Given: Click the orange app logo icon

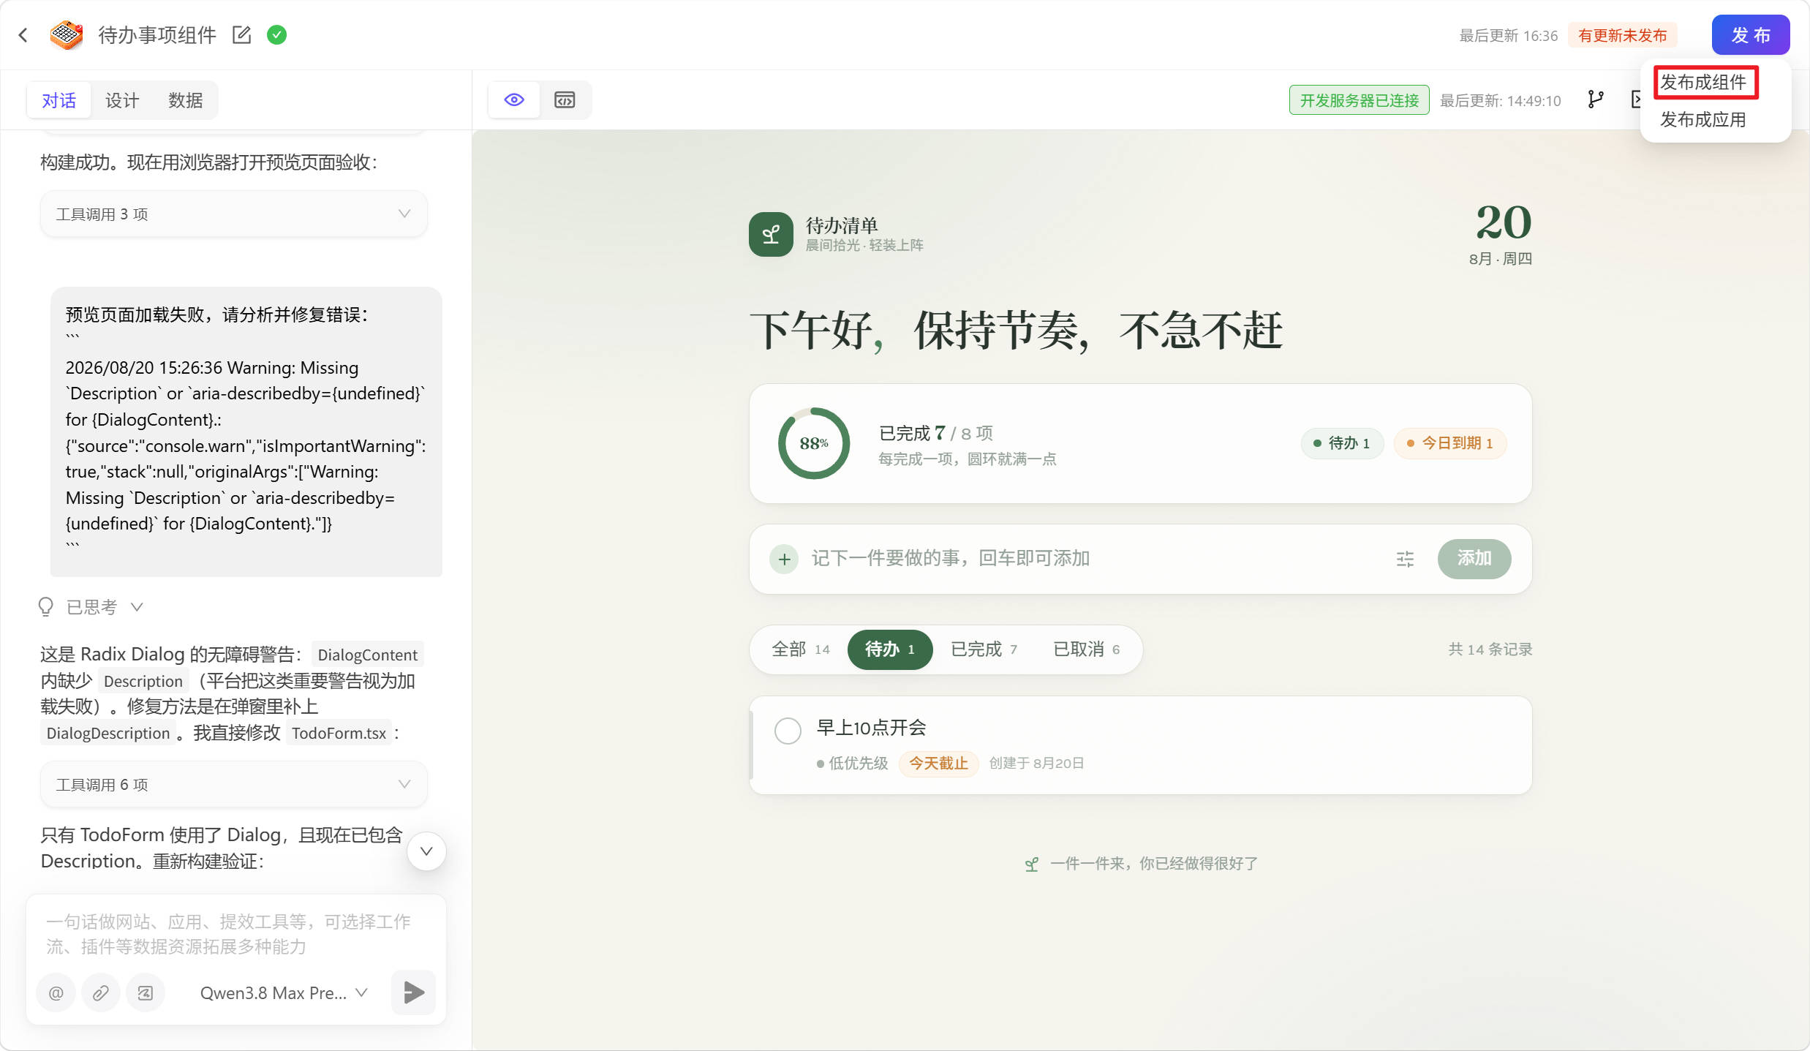Looking at the screenshot, I should pos(67,35).
